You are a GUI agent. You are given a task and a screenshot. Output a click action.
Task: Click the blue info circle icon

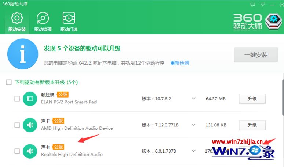point(23,54)
